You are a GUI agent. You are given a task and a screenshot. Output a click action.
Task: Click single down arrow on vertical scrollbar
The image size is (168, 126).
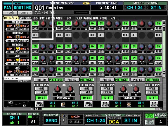pyautogui.click(x=164, y=72)
